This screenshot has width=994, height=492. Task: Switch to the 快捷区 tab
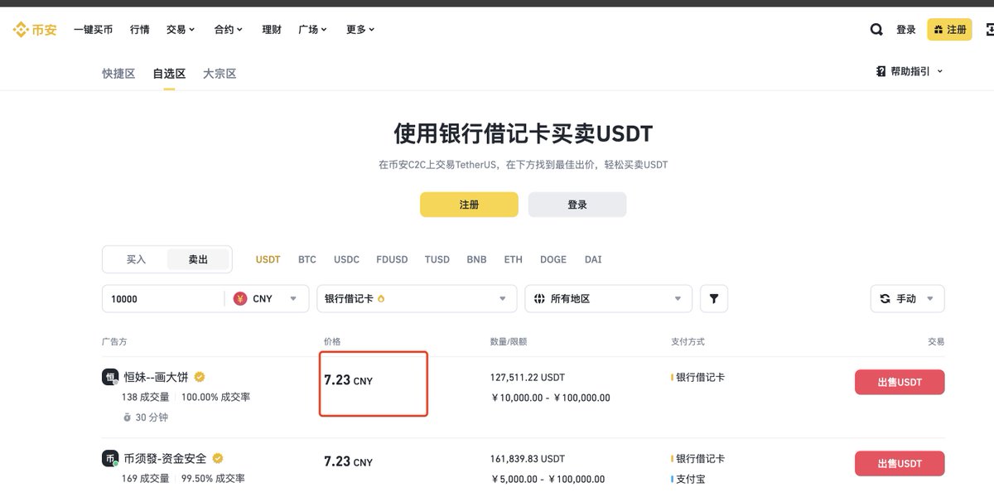(x=118, y=74)
